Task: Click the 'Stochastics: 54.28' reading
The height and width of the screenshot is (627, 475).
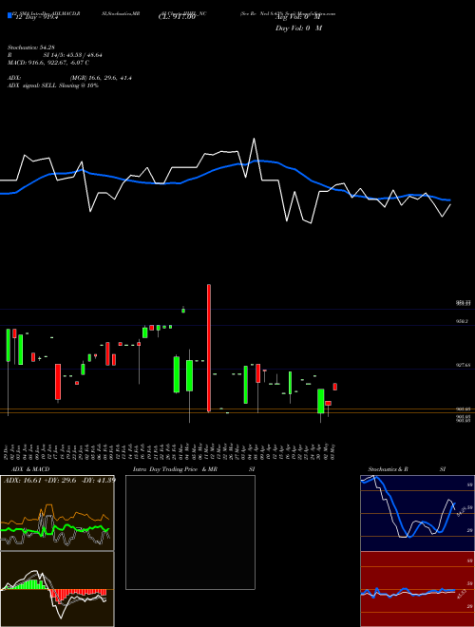Action: 30,47
